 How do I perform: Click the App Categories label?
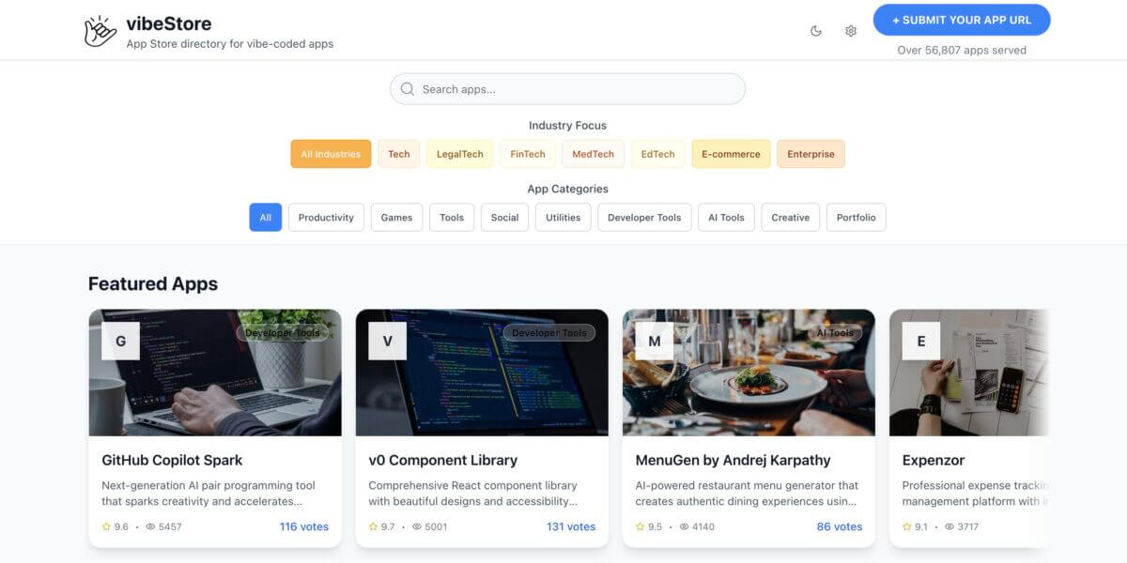pos(567,189)
